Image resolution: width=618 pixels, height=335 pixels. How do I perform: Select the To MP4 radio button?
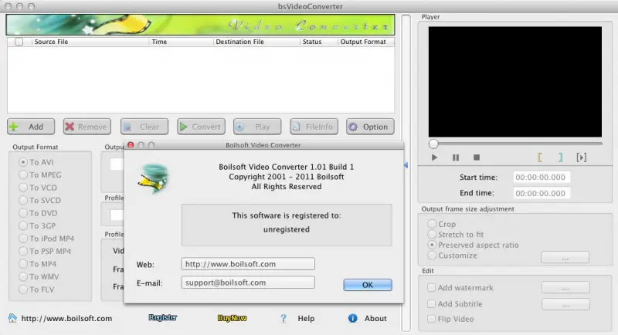[23, 264]
